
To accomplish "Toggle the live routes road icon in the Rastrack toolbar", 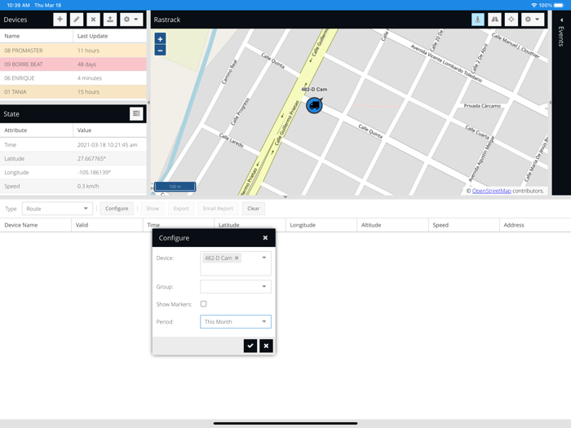I will pos(494,20).
